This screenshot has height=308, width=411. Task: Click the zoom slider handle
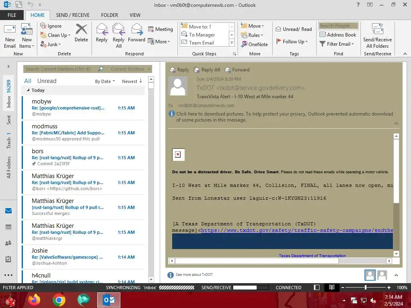(x=366, y=287)
